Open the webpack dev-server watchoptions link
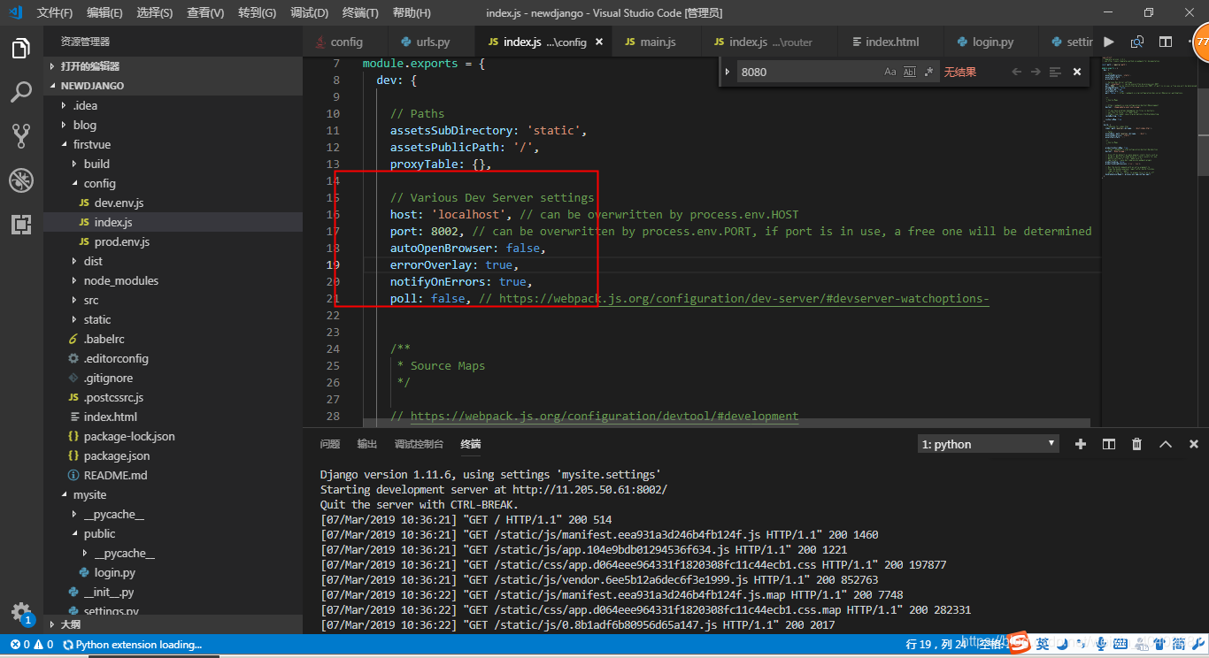Screen dimensions: 1209x658 pyautogui.click(x=743, y=299)
